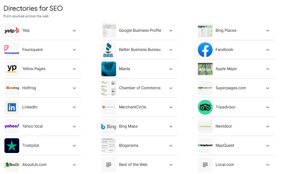Expand the Hotfrog entry chevron
Viewport: 281px width, 174px height.
click(x=74, y=88)
